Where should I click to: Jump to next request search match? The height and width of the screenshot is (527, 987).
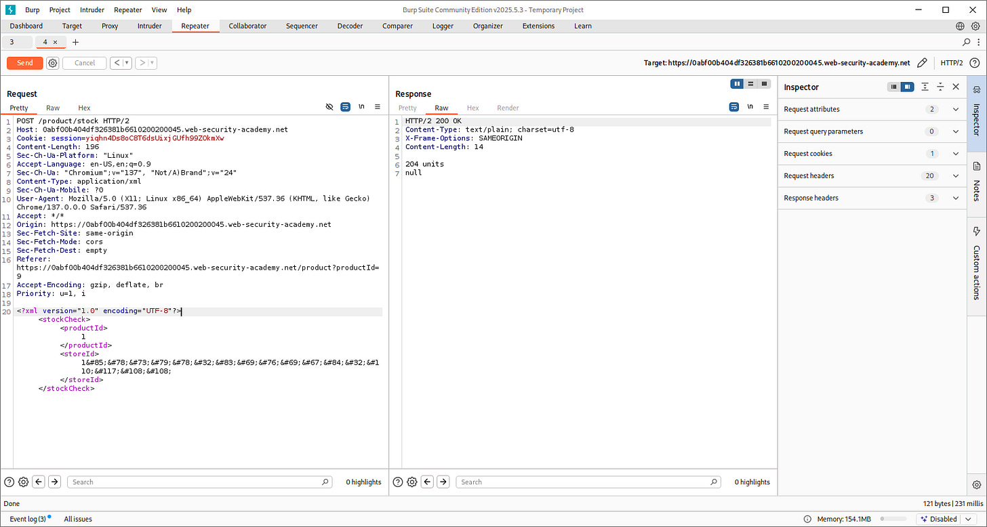click(55, 482)
